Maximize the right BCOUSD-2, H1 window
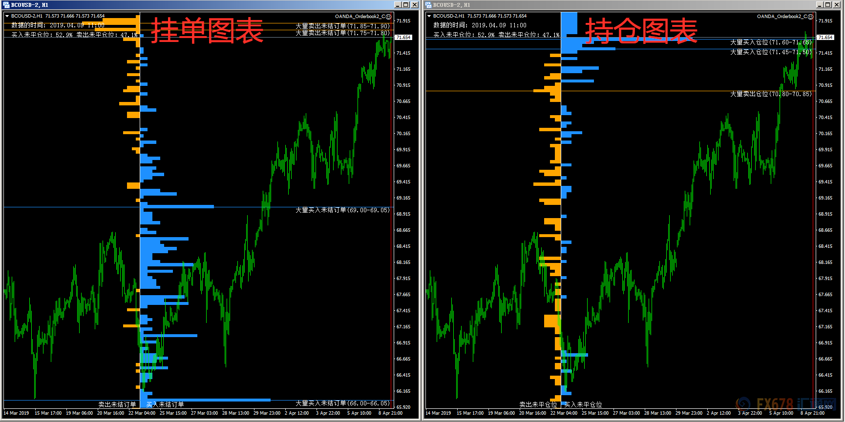The height and width of the screenshot is (422, 845). click(x=828, y=5)
